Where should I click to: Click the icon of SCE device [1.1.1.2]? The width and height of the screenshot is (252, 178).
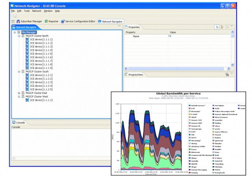27,43
